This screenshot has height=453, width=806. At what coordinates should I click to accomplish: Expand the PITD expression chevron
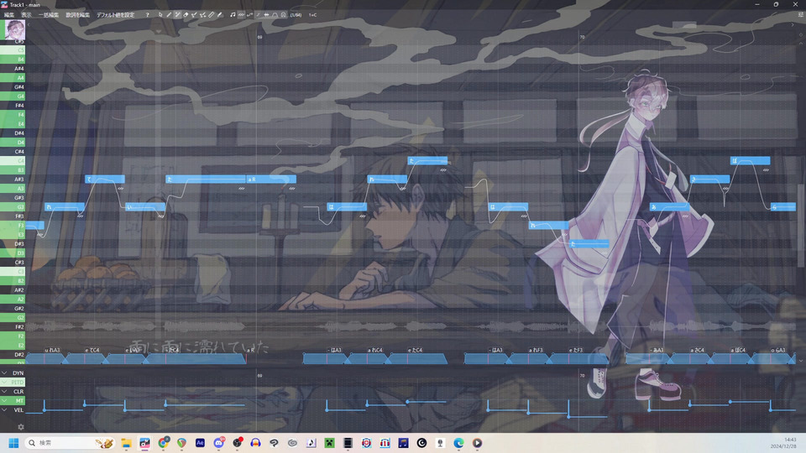pos(4,383)
